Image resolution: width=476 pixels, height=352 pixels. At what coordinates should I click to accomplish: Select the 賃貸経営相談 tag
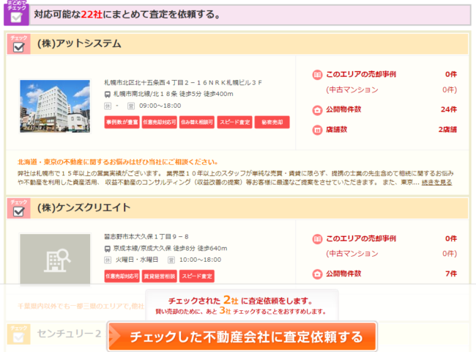point(160,276)
